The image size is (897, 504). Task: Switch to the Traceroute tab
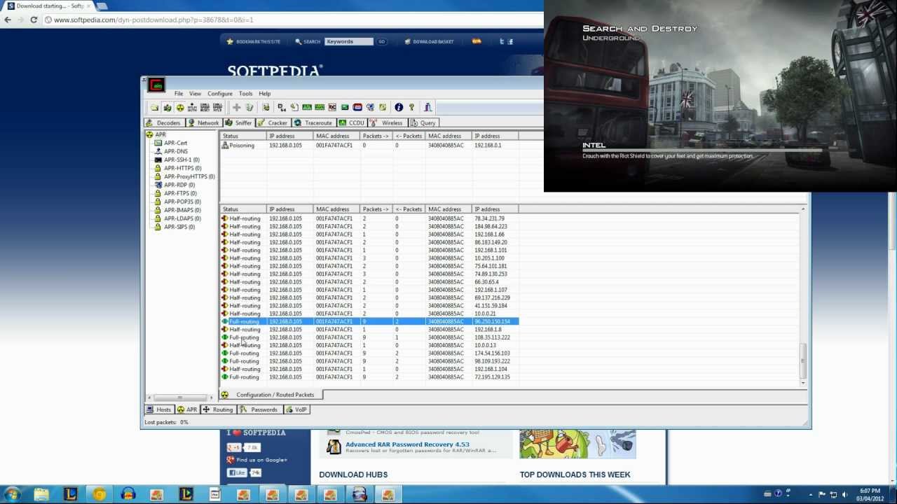[x=313, y=122]
